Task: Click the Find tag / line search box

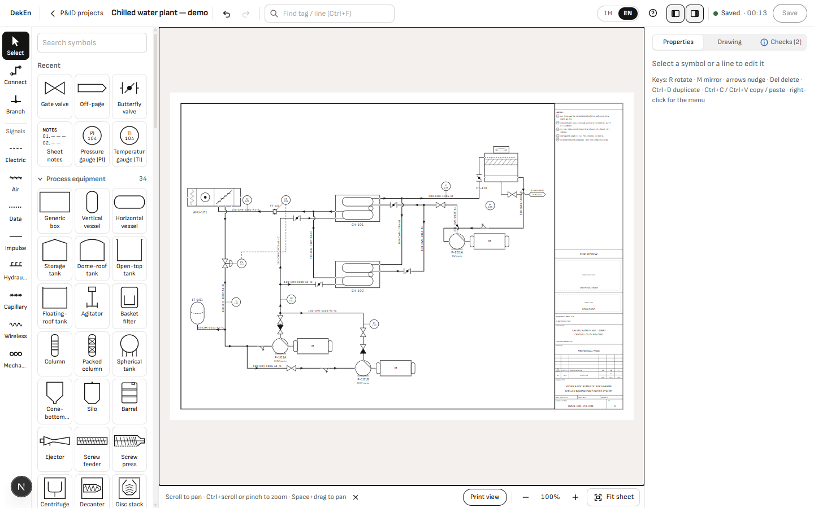Action: point(330,14)
